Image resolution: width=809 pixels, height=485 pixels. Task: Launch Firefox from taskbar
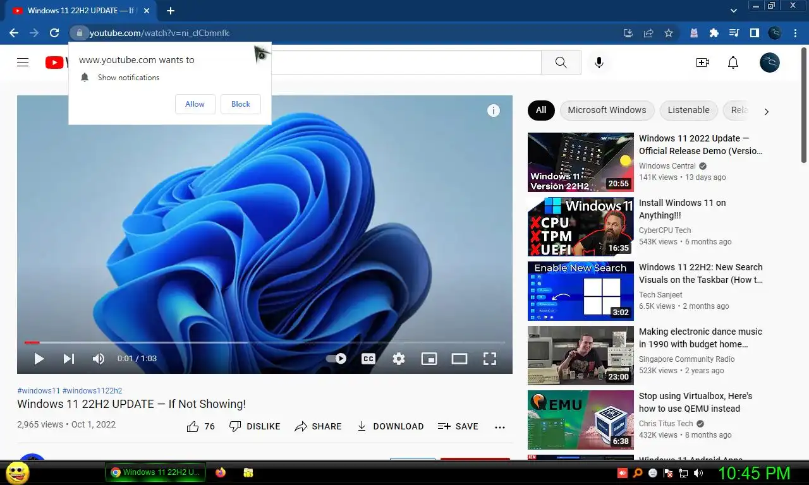(x=221, y=472)
